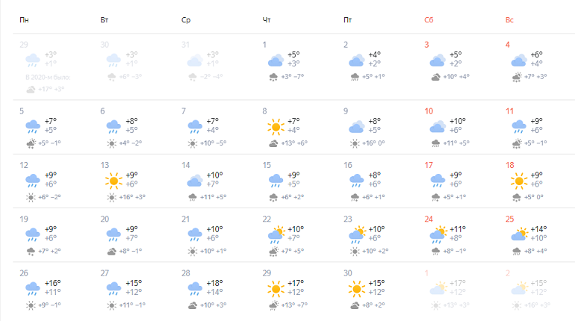Click cloudy icon for day 1
Viewport: 575px width, 321px height.
pyautogui.click(x=276, y=60)
